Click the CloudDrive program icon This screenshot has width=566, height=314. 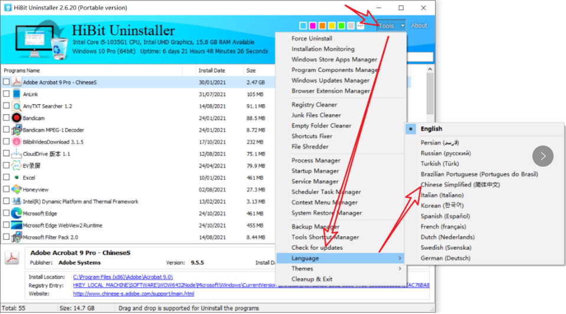coord(17,154)
